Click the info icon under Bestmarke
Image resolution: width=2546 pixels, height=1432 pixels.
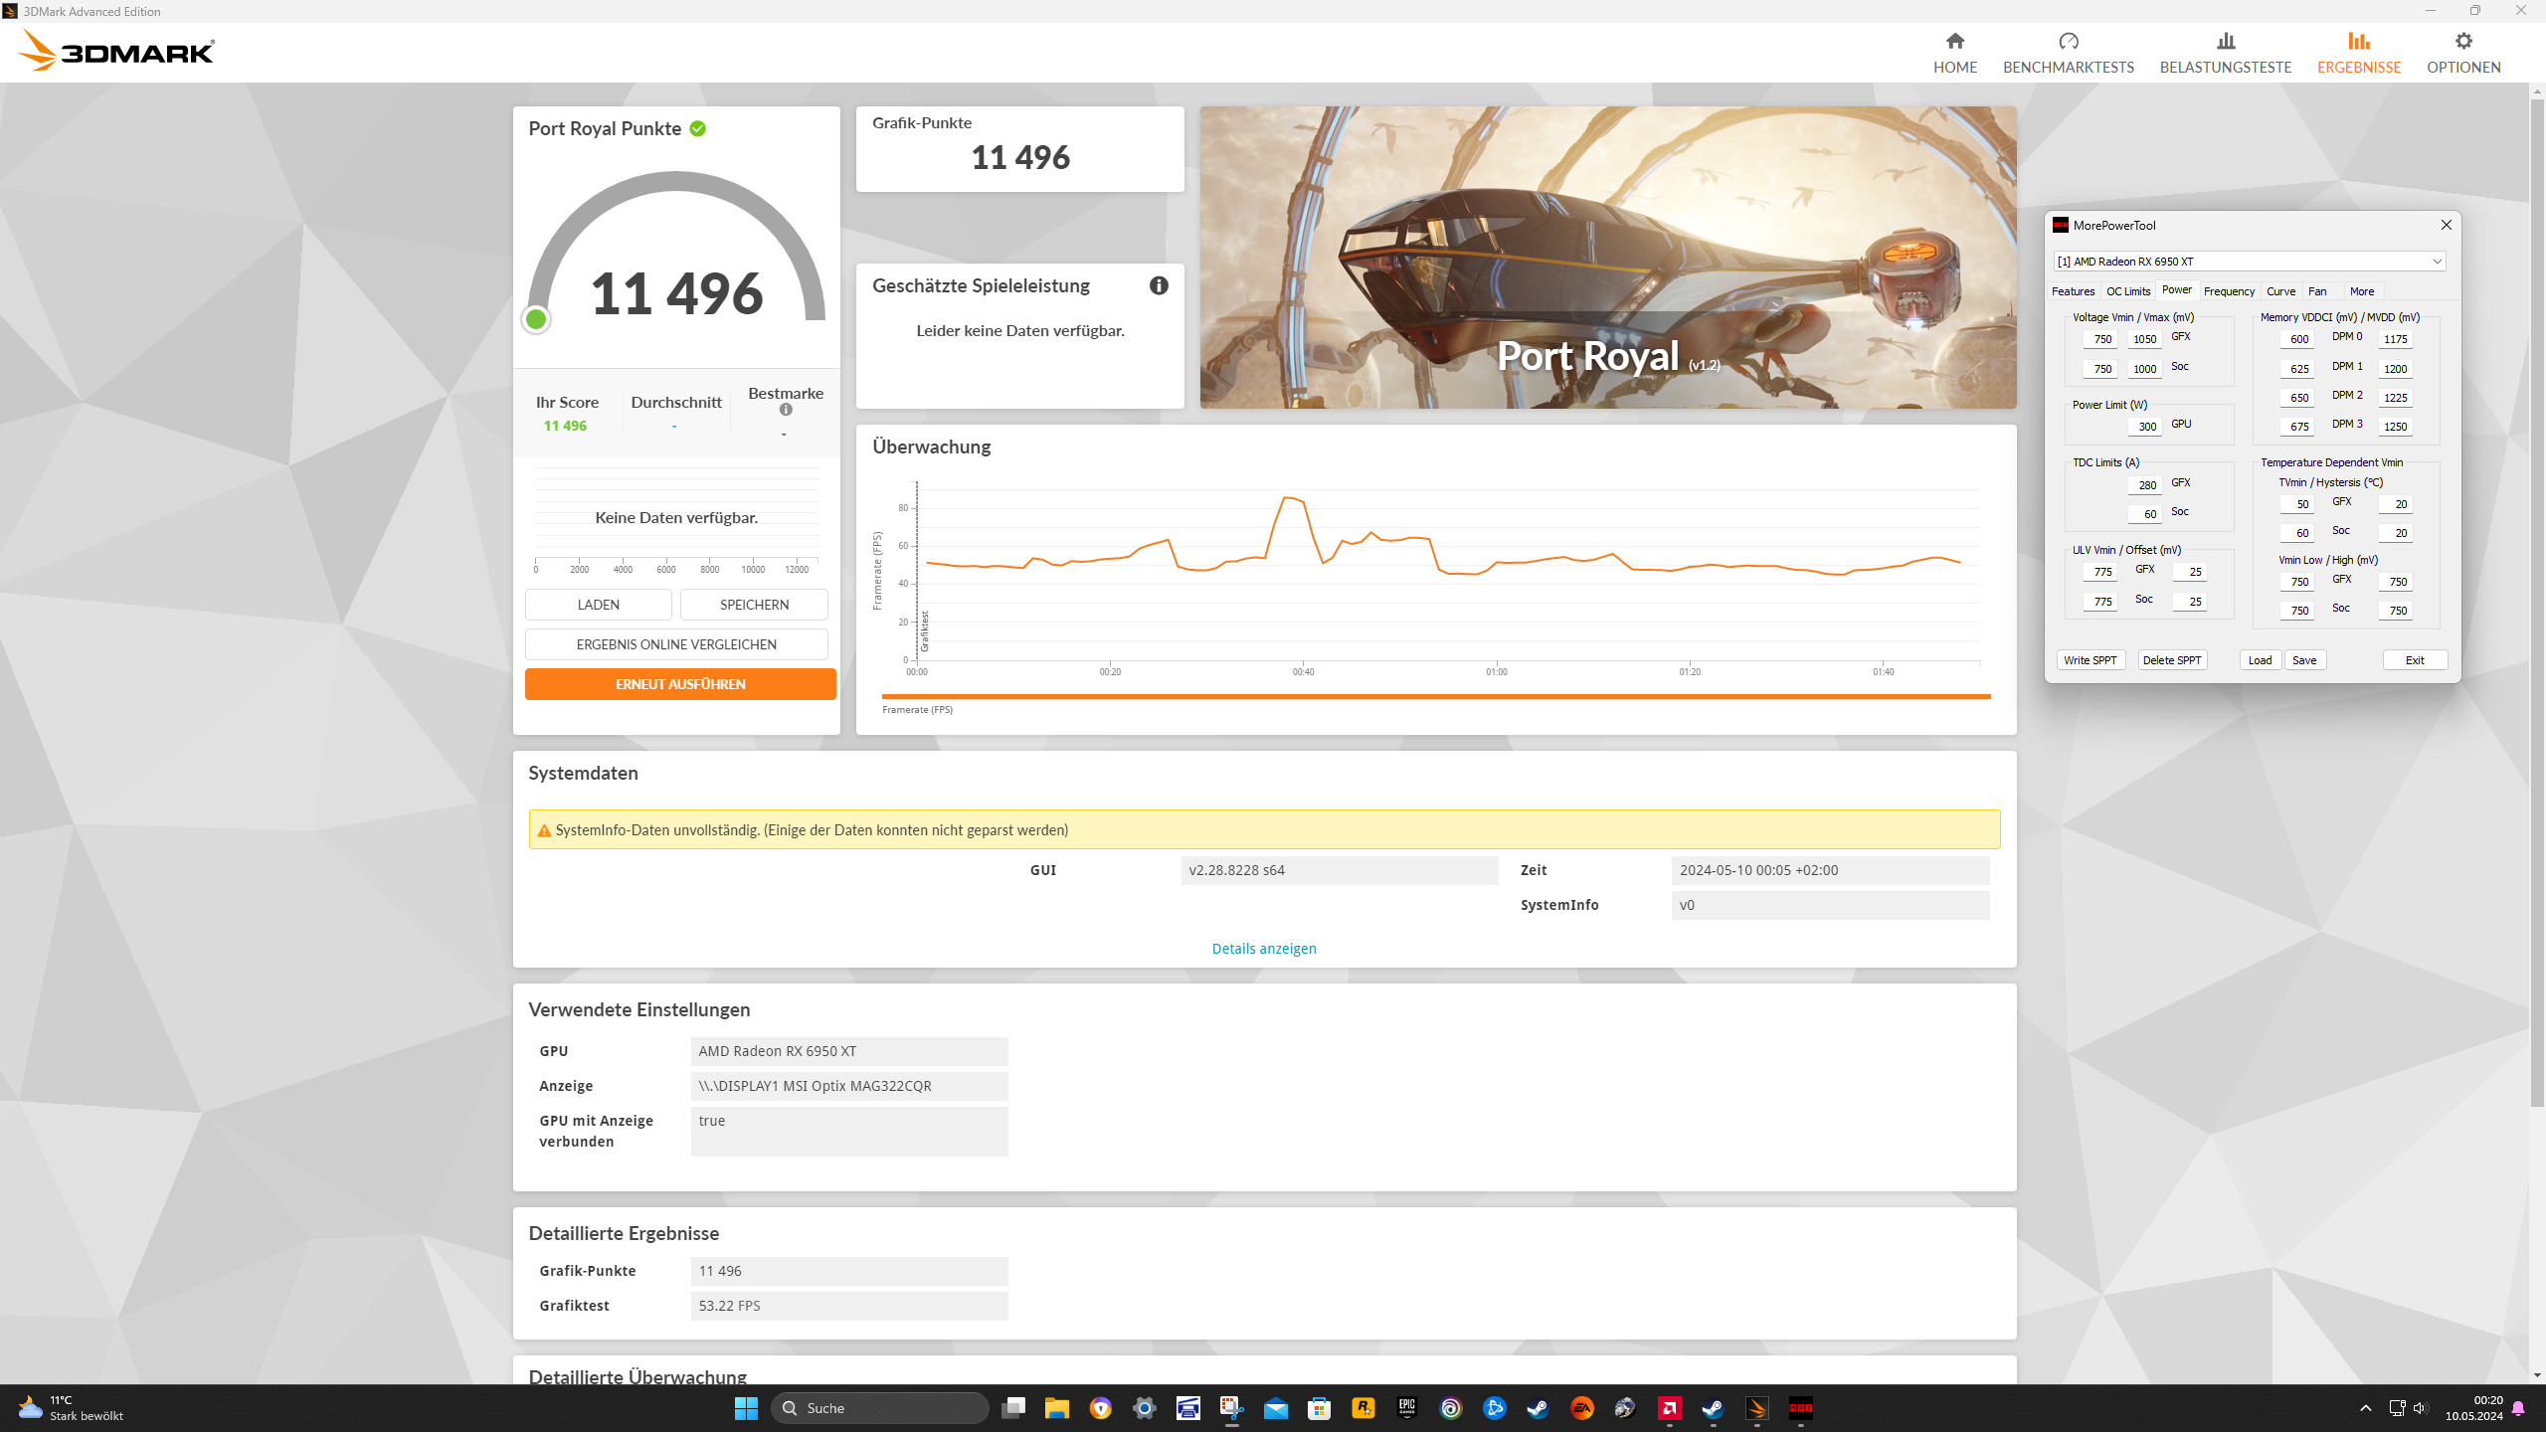(x=786, y=410)
